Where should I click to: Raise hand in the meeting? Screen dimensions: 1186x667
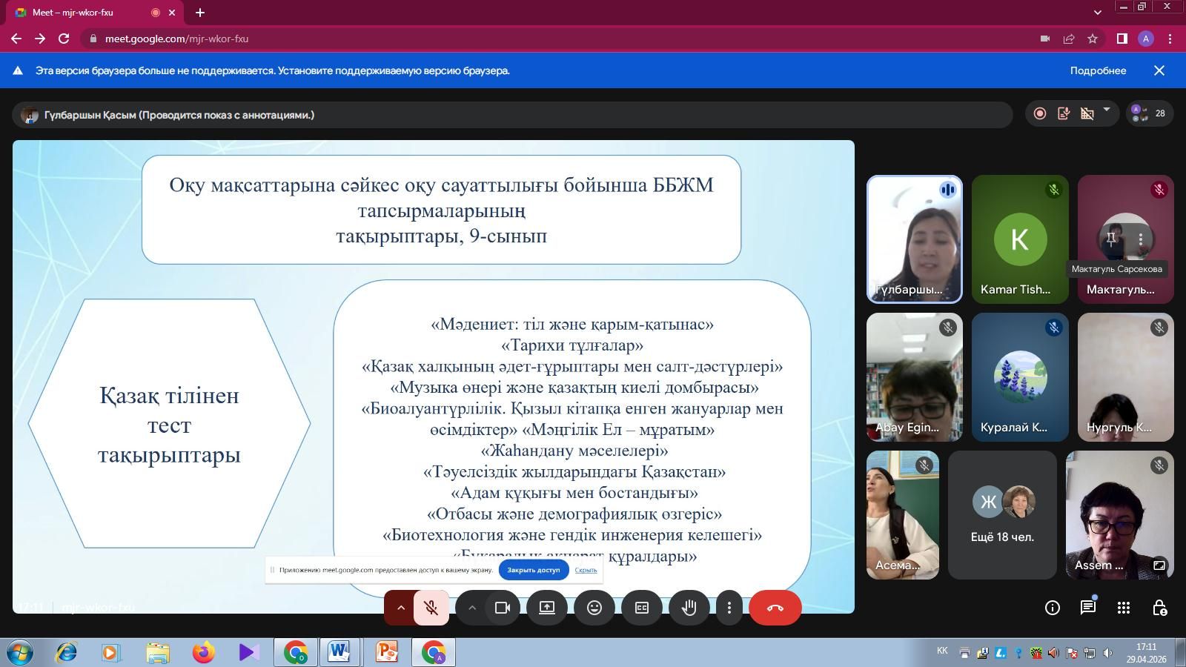pos(689,608)
